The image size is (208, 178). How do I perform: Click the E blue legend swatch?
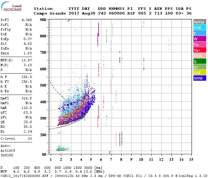pyautogui.click(x=200, y=33)
